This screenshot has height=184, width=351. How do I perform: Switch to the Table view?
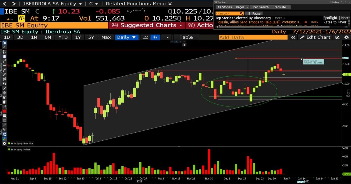click(186, 37)
